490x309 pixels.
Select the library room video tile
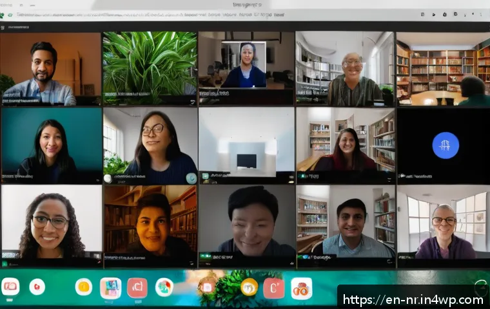tap(443, 69)
